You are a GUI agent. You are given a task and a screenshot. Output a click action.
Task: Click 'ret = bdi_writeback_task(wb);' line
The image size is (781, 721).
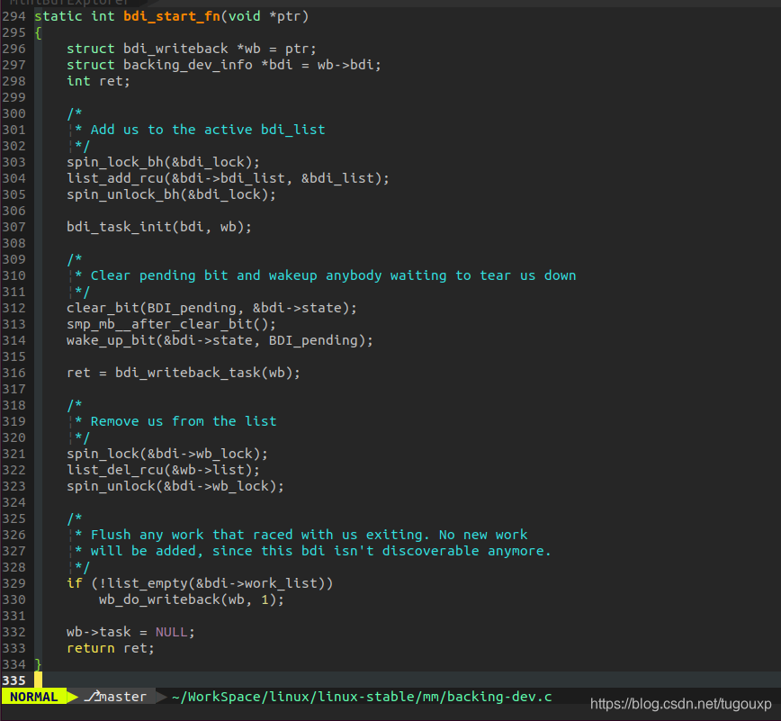(184, 374)
